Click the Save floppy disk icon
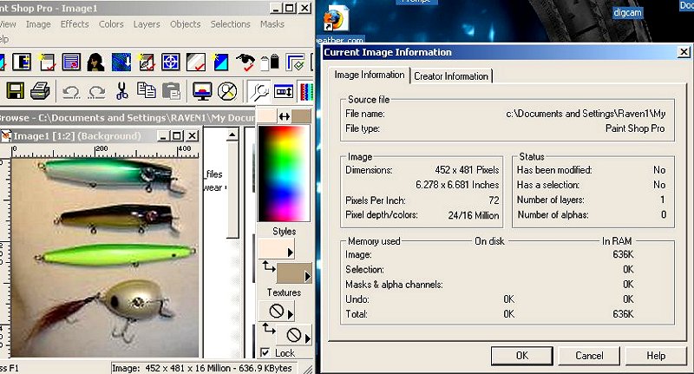The width and height of the screenshot is (694, 374). [15, 91]
